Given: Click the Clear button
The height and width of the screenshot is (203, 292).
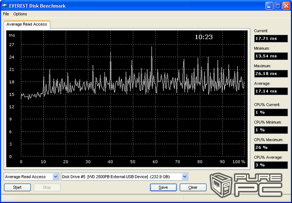Looking at the screenshot, I should tap(193, 188).
